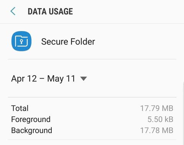Tap the Secure Folder app icon
This screenshot has height=145, width=184.
click(x=21, y=41)
